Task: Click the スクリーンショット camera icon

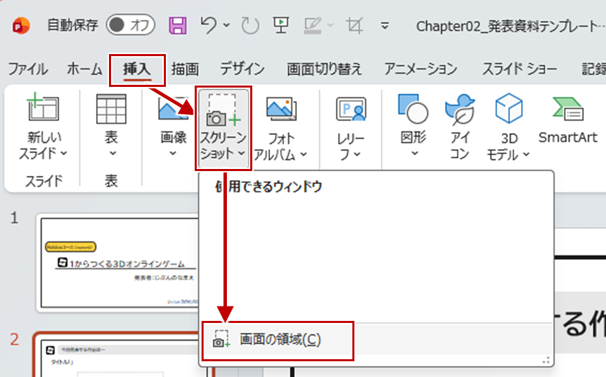Action: [223, 110]
